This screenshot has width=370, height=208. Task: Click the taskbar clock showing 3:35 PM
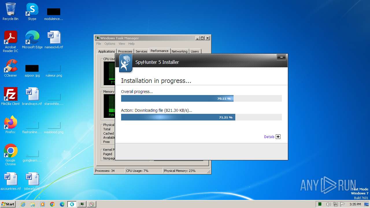point(355,204)
